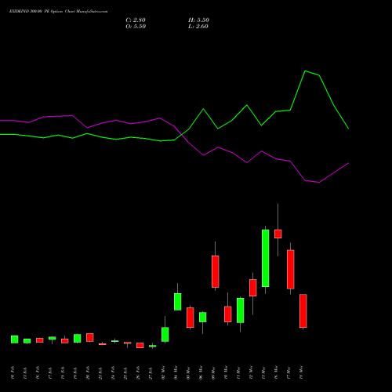Viewport: 392px width, 392px height.
Task: Select the close value "C: 2.80"
Action: click(x=136, y=20)
